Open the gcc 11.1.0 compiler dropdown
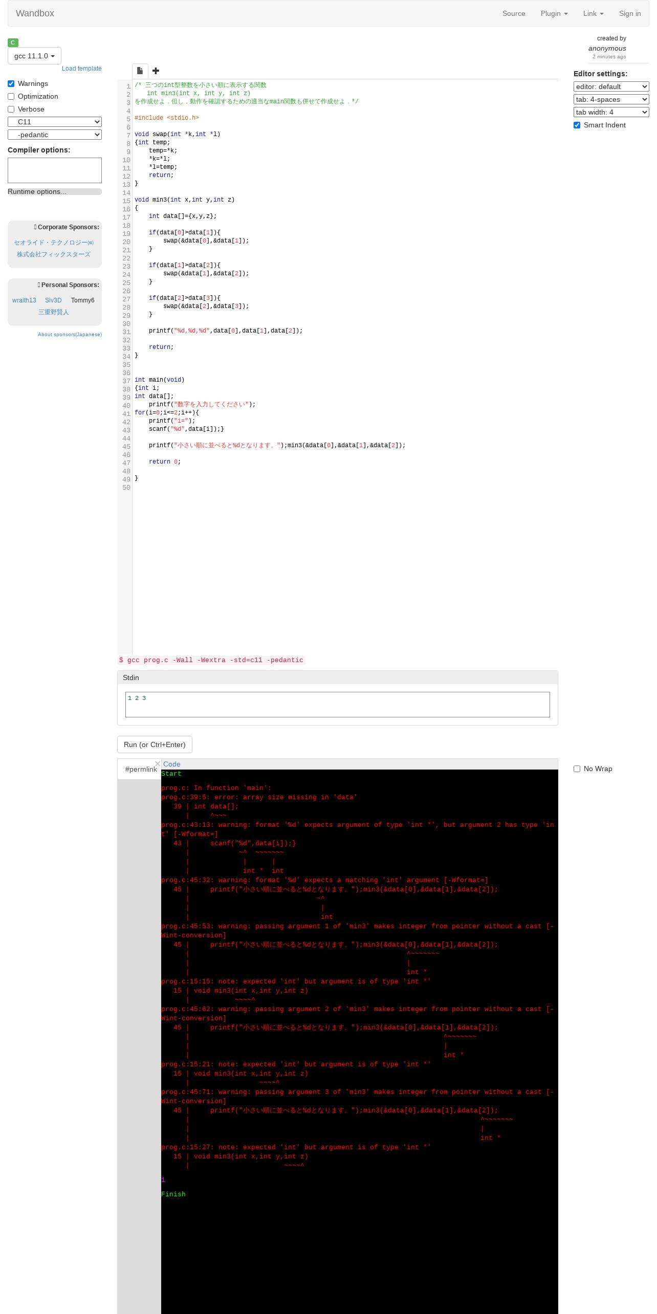Image resolution: width=657 pixels, height=1314 pixels. [34, 56]
